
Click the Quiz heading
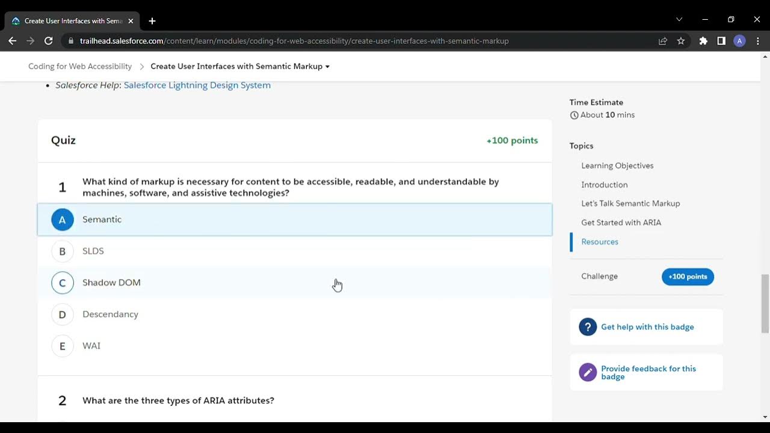(x=63, y=140)
